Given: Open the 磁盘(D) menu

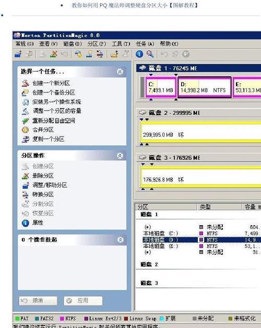Looking at the screenshot, I should click(x=73, y=44).
